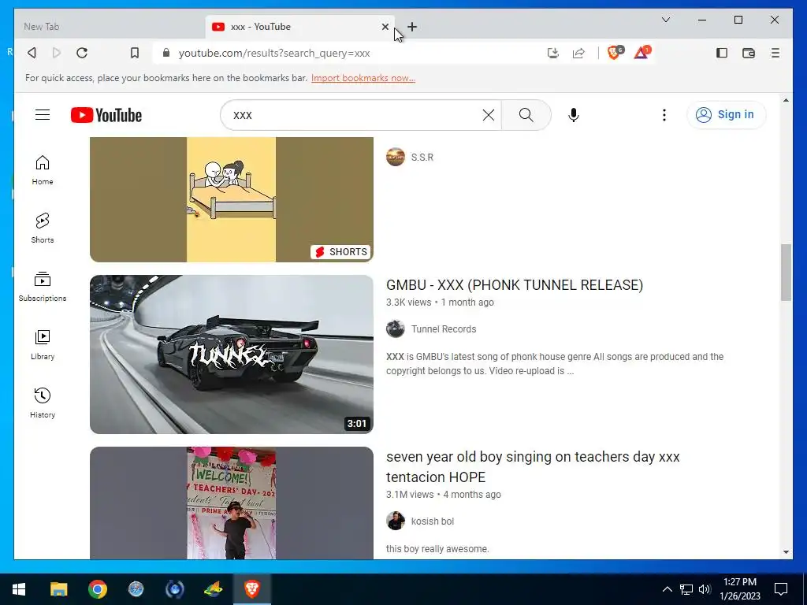
Task: Share this page with share icon
Action: tap(578, 53)
